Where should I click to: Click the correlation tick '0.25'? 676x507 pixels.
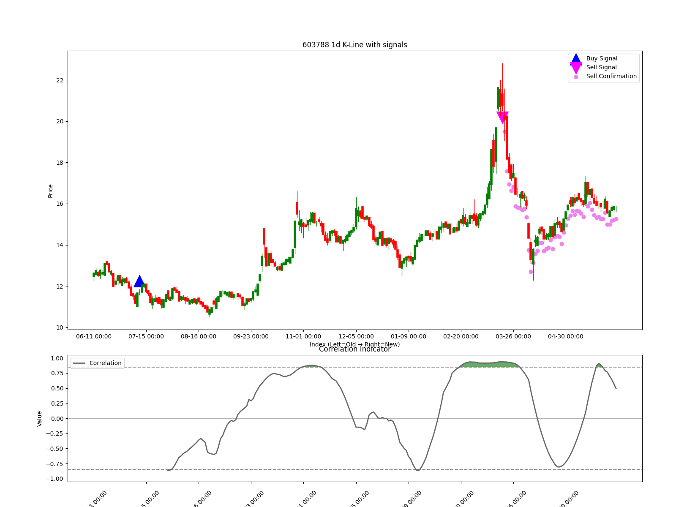[x=57, y=403]
